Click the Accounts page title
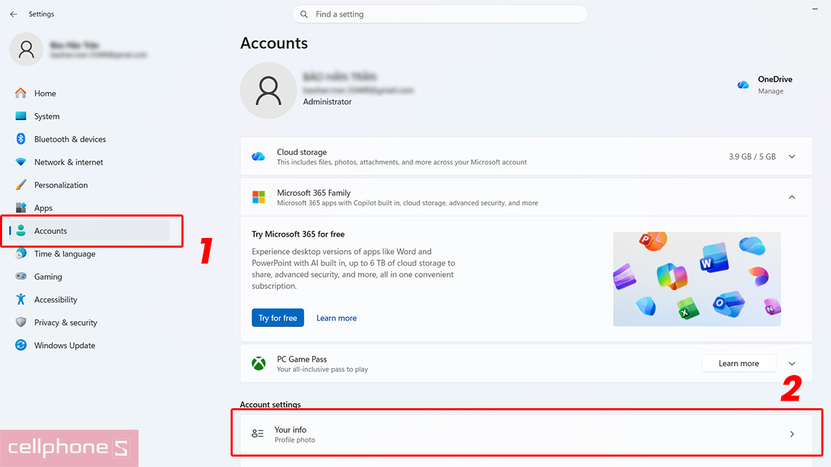This screenshot has height=467, width=831. 274,43
